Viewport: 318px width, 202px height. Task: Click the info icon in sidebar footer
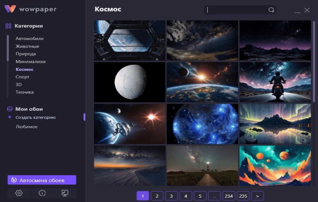[x=42, y=193]
